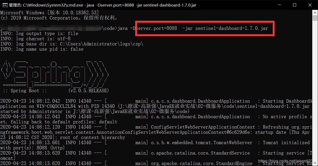Screen dimensions: 318x166
Task: Click the "Tomcat initialized" message
Action: (286, 143)
